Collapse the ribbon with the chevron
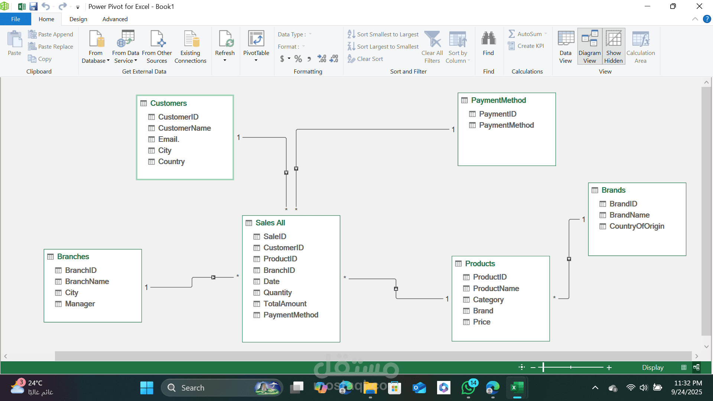713x401 pixels. point(695,19)
